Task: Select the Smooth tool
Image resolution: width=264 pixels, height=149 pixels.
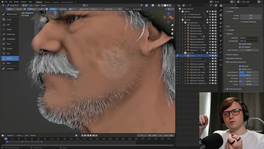Action: pyautogui.click(x=10, y=49)
